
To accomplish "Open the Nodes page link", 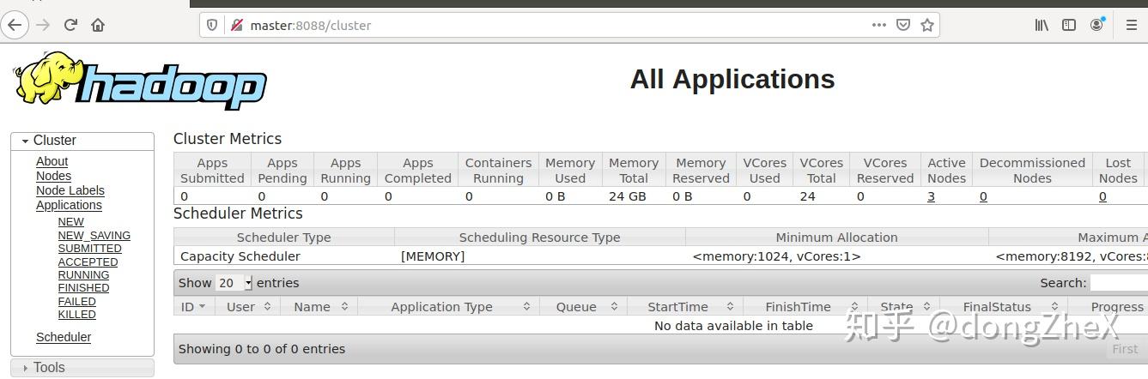I will 53,176.
